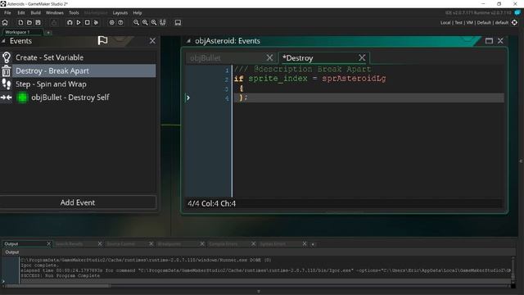524x295 pixels.
Task: Zoom in the workspace with plus magnifier
Action: (154, 23)
